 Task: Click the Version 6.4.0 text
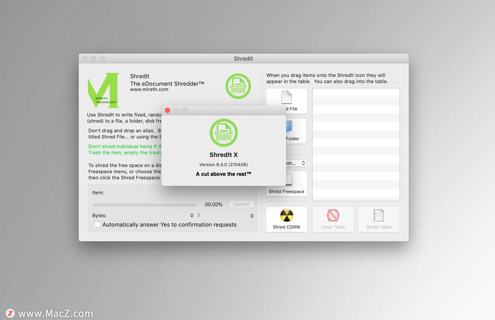pyautogui.click(x=223, y=165)
